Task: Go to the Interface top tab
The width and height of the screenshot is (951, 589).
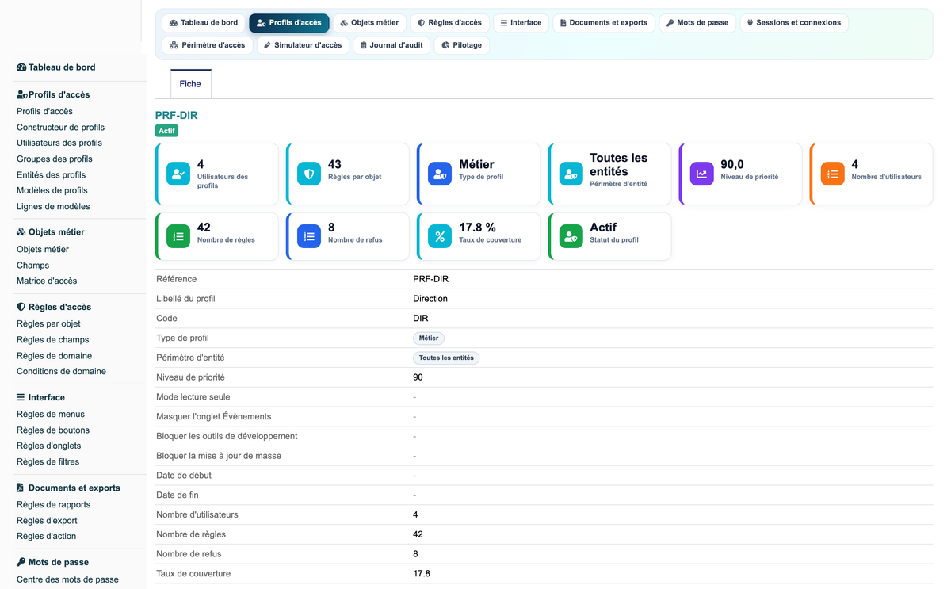Action: coord(521,23)
